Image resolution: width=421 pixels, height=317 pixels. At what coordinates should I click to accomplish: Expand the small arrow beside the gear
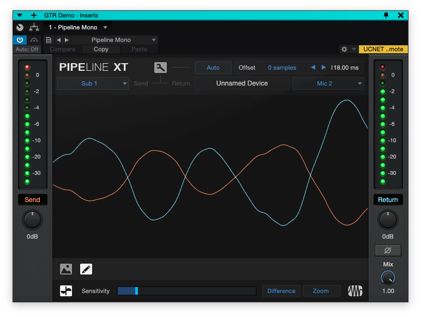354,49
